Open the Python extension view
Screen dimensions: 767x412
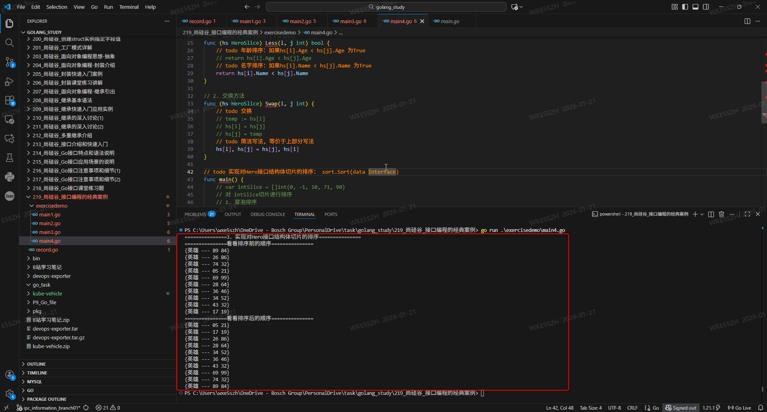10,177
